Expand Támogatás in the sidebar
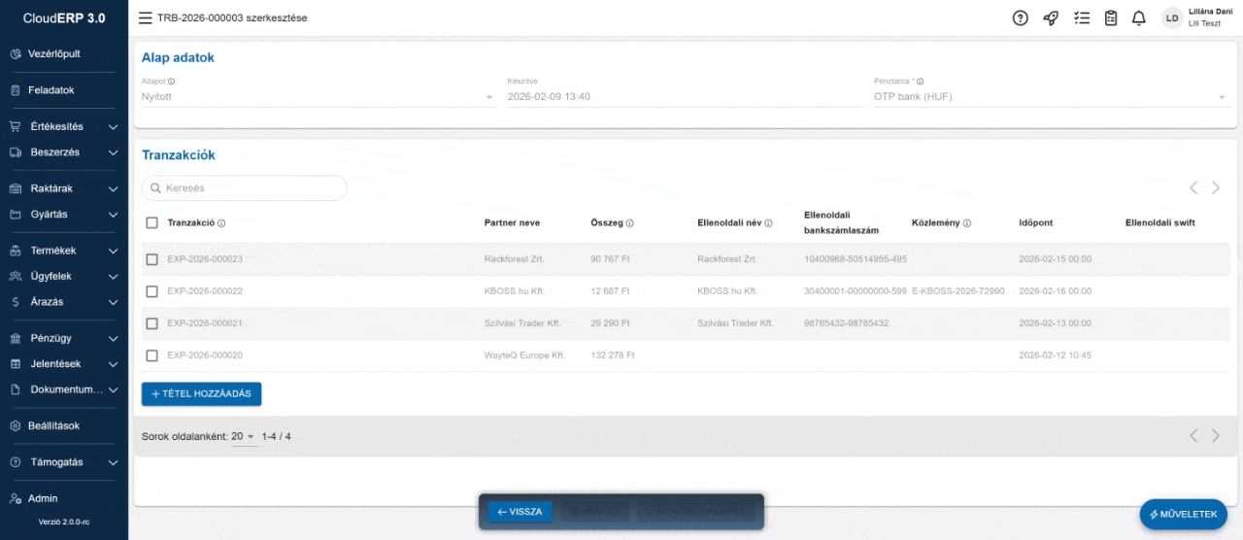This screenshot has height=540, width=1243. pos(64,462)
